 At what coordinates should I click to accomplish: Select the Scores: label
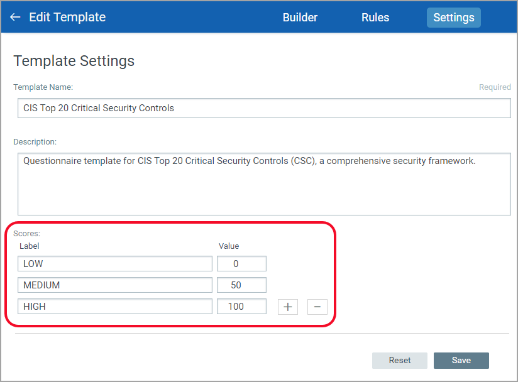tap(27, 234)
